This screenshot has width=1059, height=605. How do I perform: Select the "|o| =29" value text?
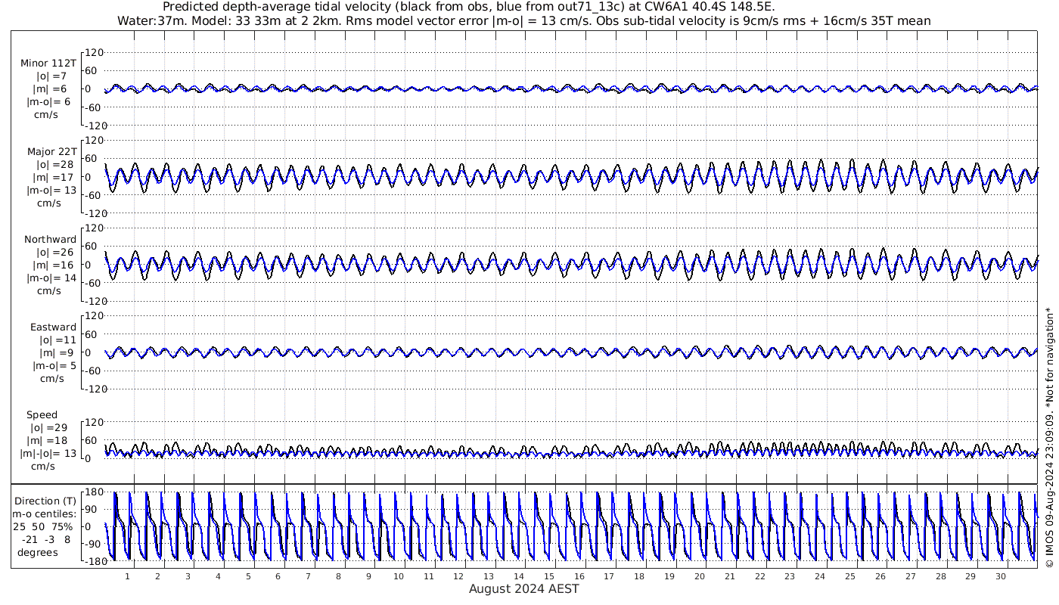point(49,427)
